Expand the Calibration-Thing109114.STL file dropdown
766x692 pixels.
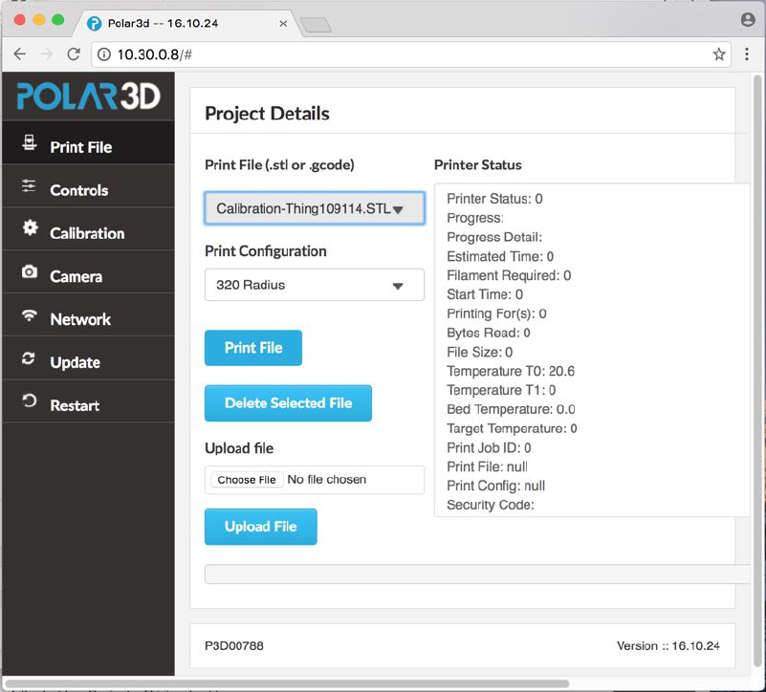pos(315,208)
